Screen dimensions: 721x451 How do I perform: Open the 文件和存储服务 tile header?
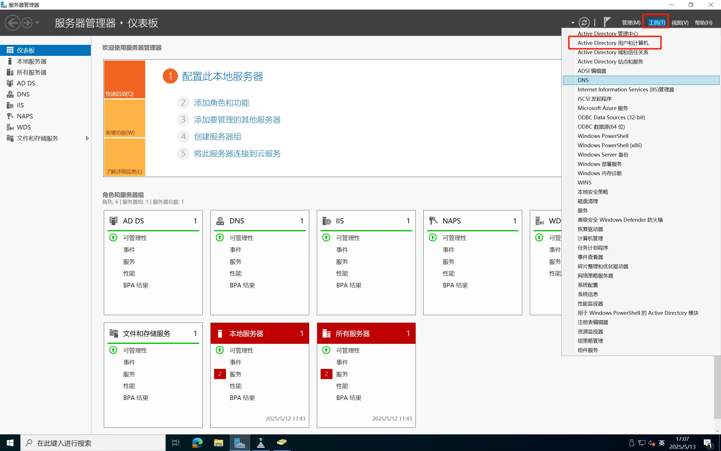(153, 333)
